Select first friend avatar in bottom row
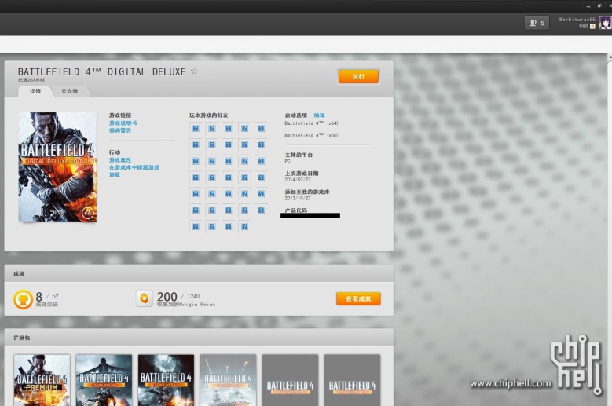The width and height of the screenshot is (612, 406). point(196,226)
